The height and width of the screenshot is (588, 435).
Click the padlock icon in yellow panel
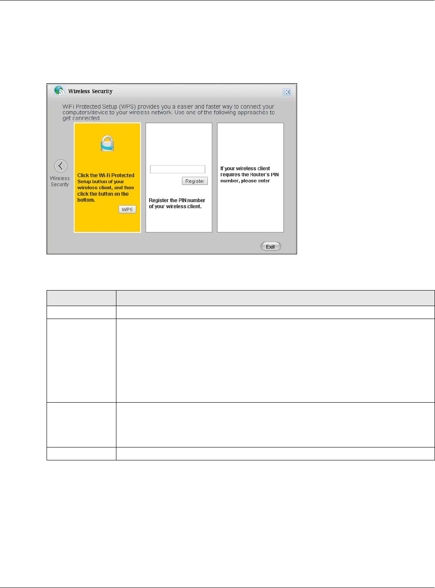point(107,144)
